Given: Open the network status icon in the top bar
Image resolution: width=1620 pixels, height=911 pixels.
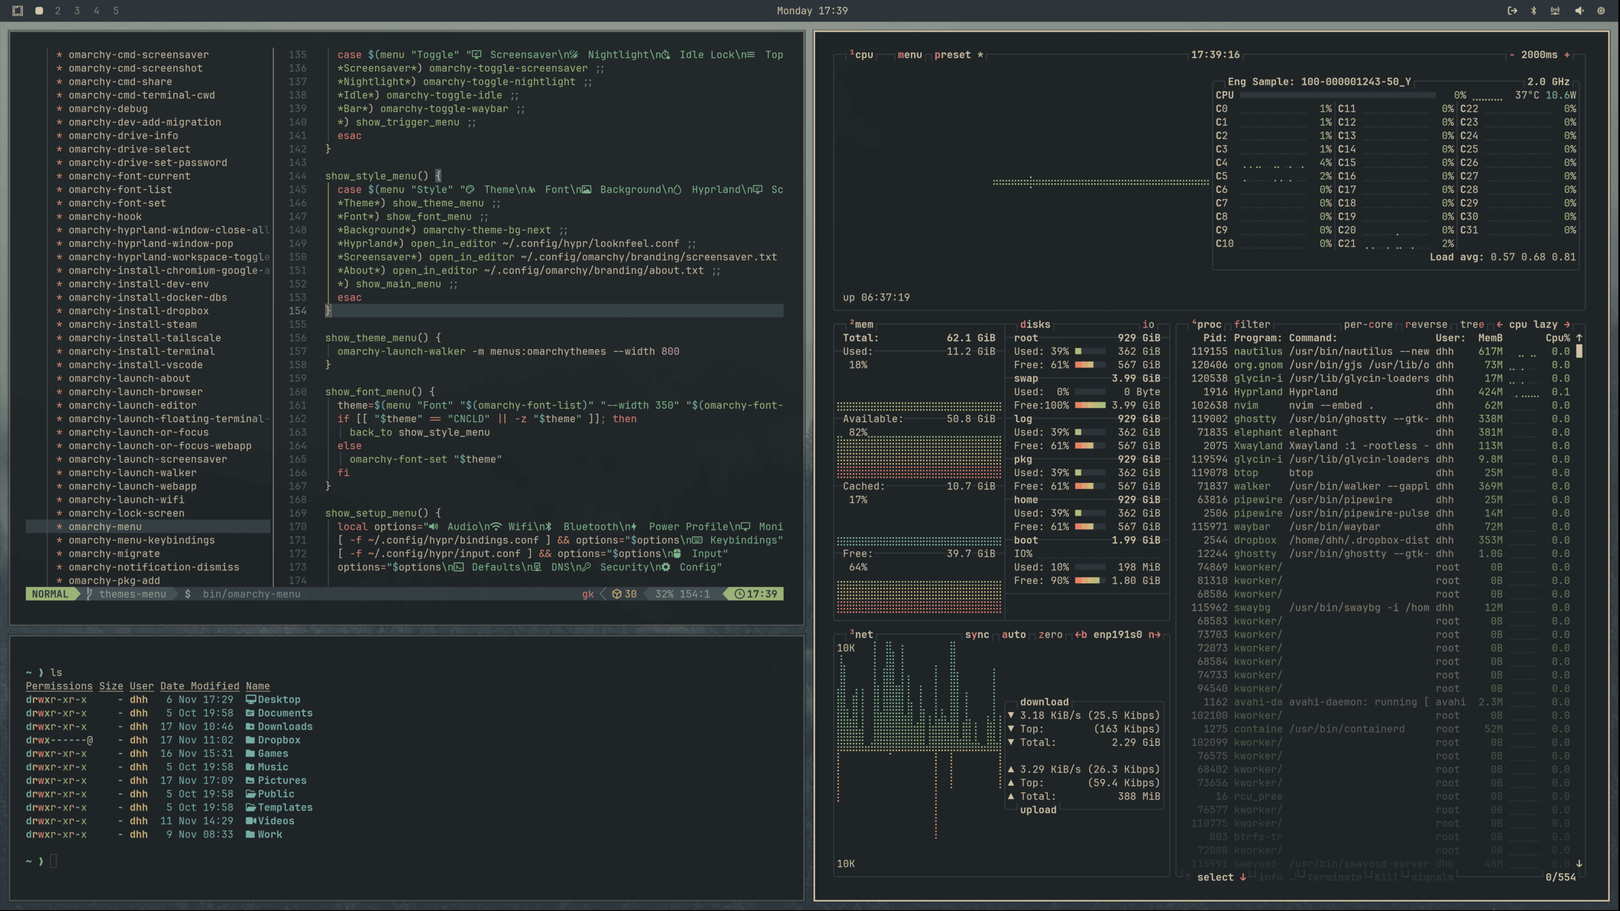Looking at the screenshot, I should click(1555, 11).
